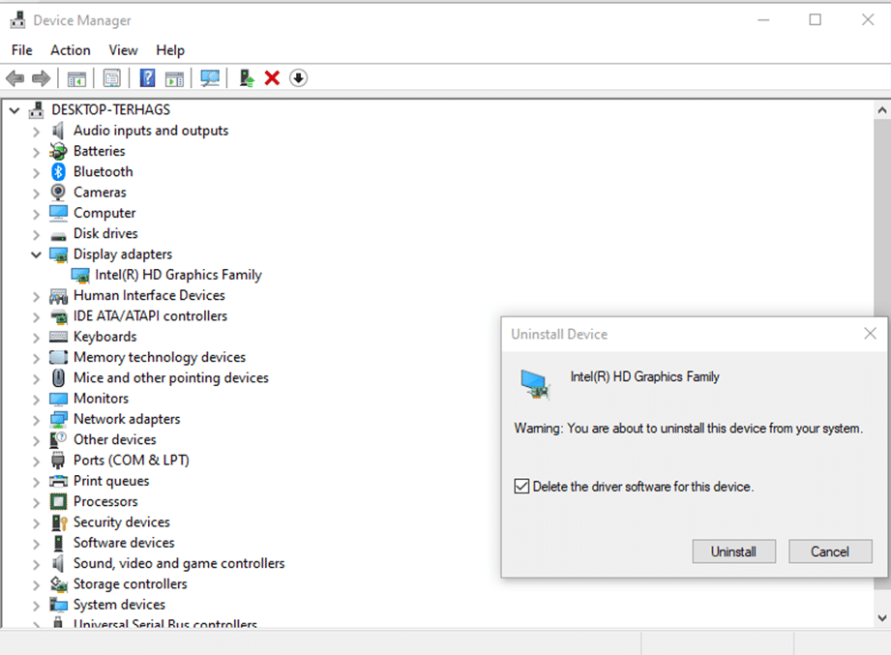Click the Forward arrow toolbar icon

pos(41,77)
